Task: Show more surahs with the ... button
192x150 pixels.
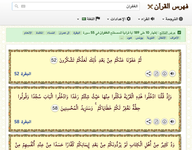Action: [x=121, y=38]
